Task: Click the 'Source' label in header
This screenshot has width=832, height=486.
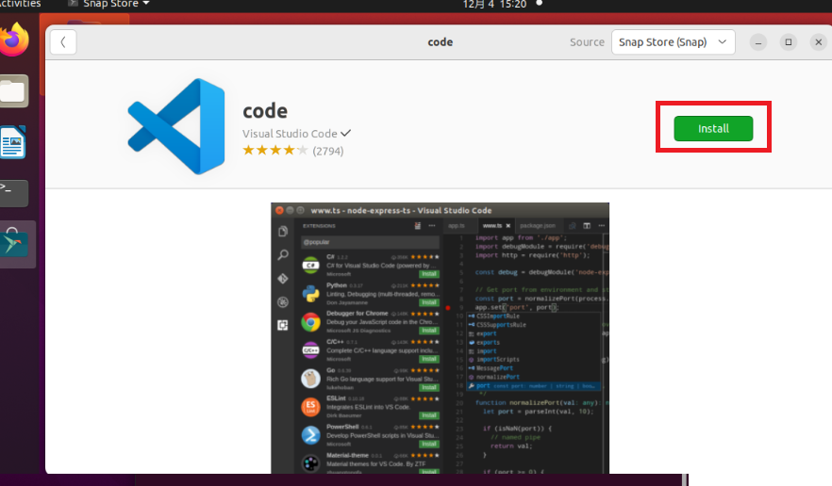Action: point(587,41)
